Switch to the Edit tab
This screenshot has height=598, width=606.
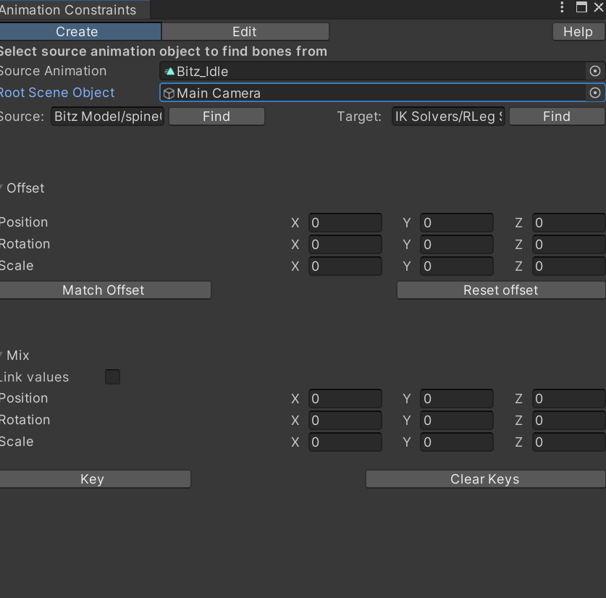point(245,32)
